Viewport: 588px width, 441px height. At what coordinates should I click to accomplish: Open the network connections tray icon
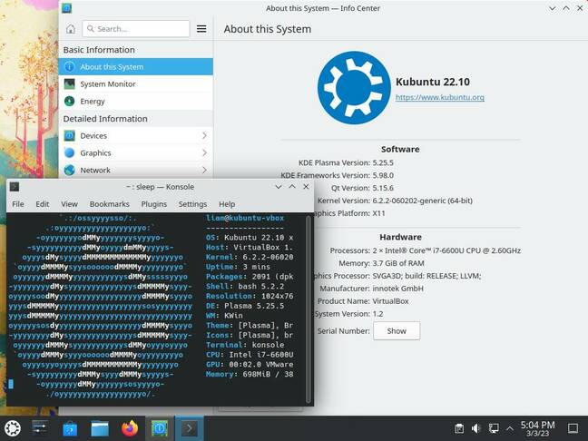494,428
